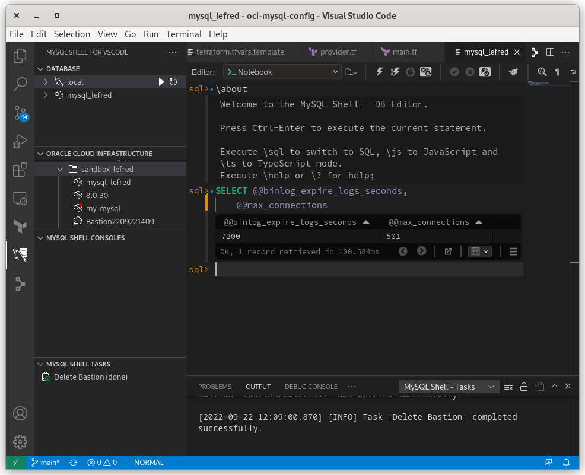The width and height of the screenshot is (585, 475).
Task: Toggle show hidden characters pilcrow icon
Action: click(x=557, y=72)
